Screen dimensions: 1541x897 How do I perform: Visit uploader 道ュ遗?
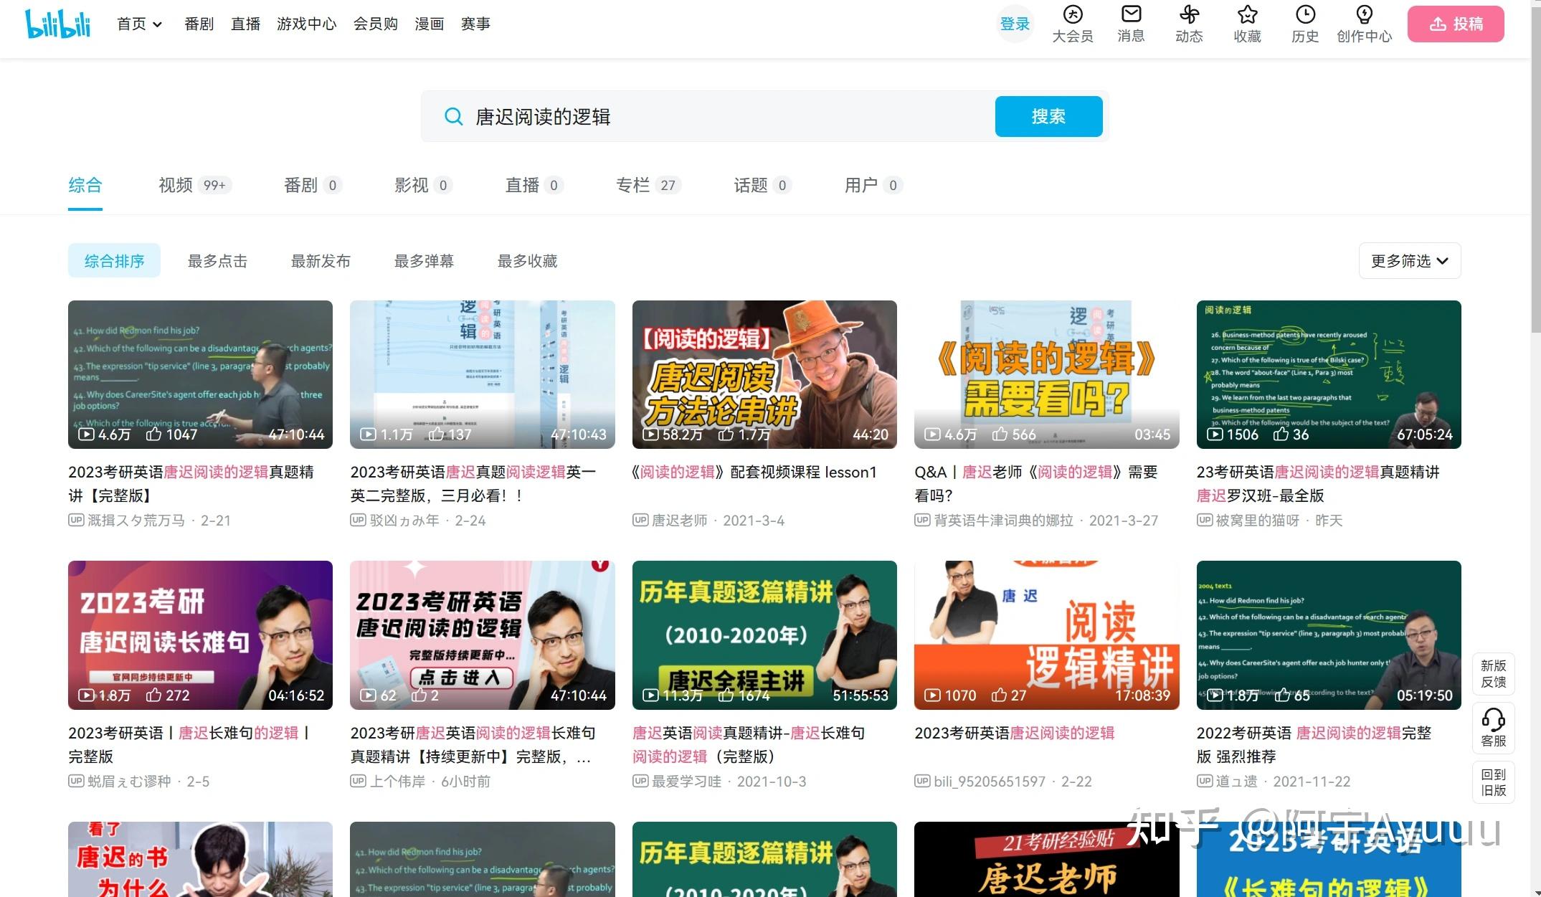(x=1236, y=781)
